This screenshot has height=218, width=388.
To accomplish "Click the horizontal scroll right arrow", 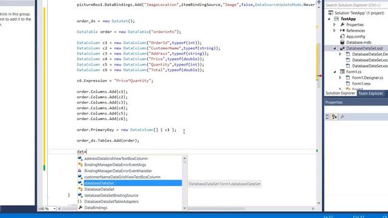I will 313,209.
